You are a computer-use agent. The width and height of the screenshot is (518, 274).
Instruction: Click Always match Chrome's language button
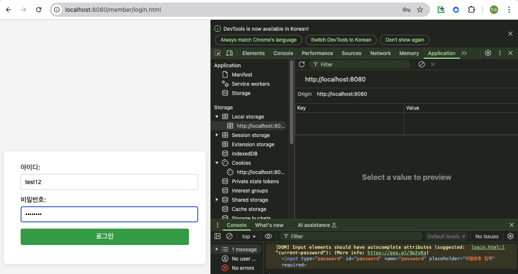click(258, 40)
